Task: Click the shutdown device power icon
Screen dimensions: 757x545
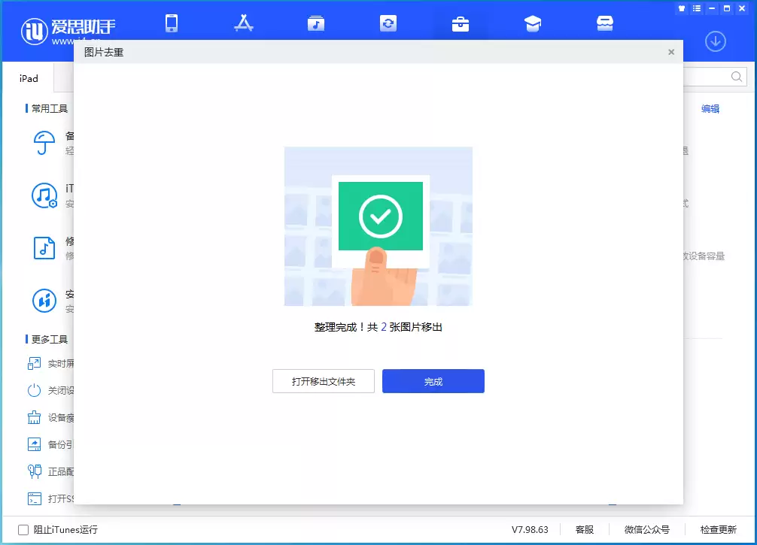Action: tap(34, 390)
